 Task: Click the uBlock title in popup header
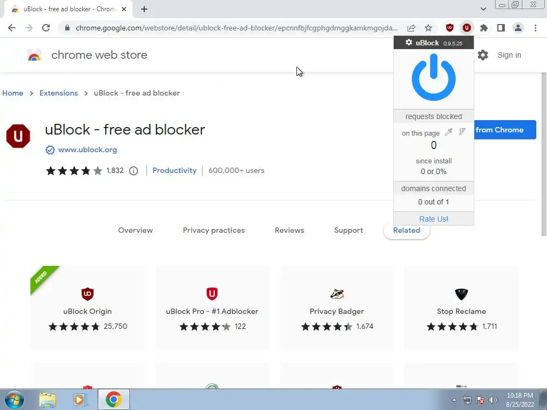pyautogui.click(x=427, y=43)
